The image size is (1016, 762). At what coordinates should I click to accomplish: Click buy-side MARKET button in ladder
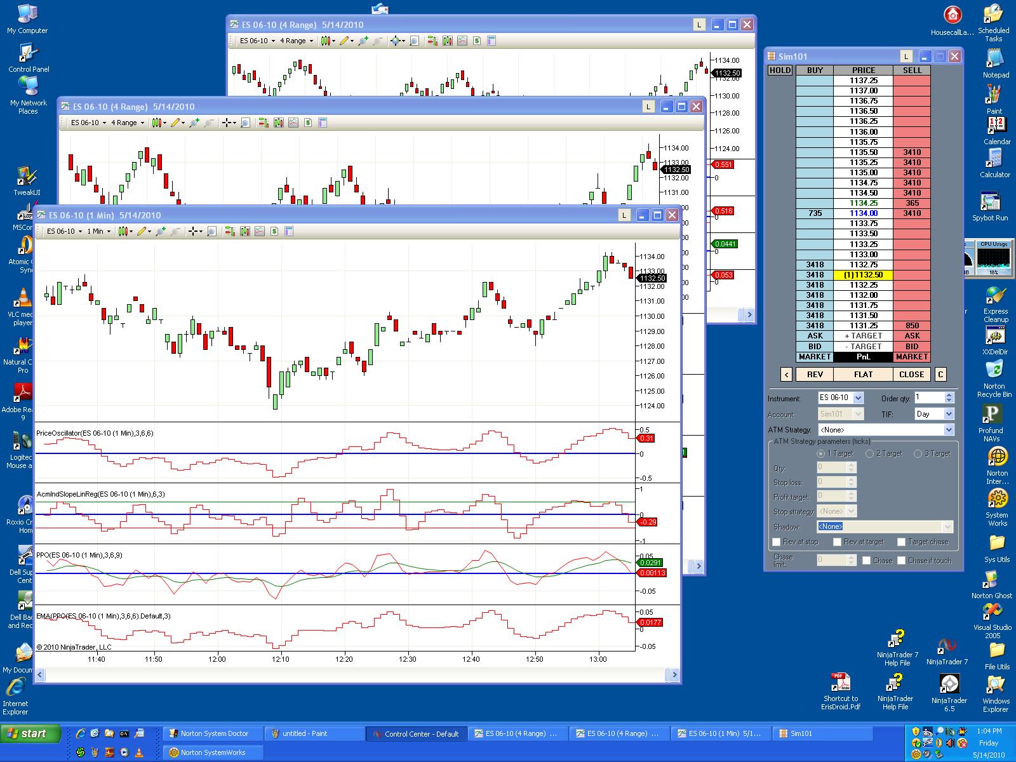[815, 357]
